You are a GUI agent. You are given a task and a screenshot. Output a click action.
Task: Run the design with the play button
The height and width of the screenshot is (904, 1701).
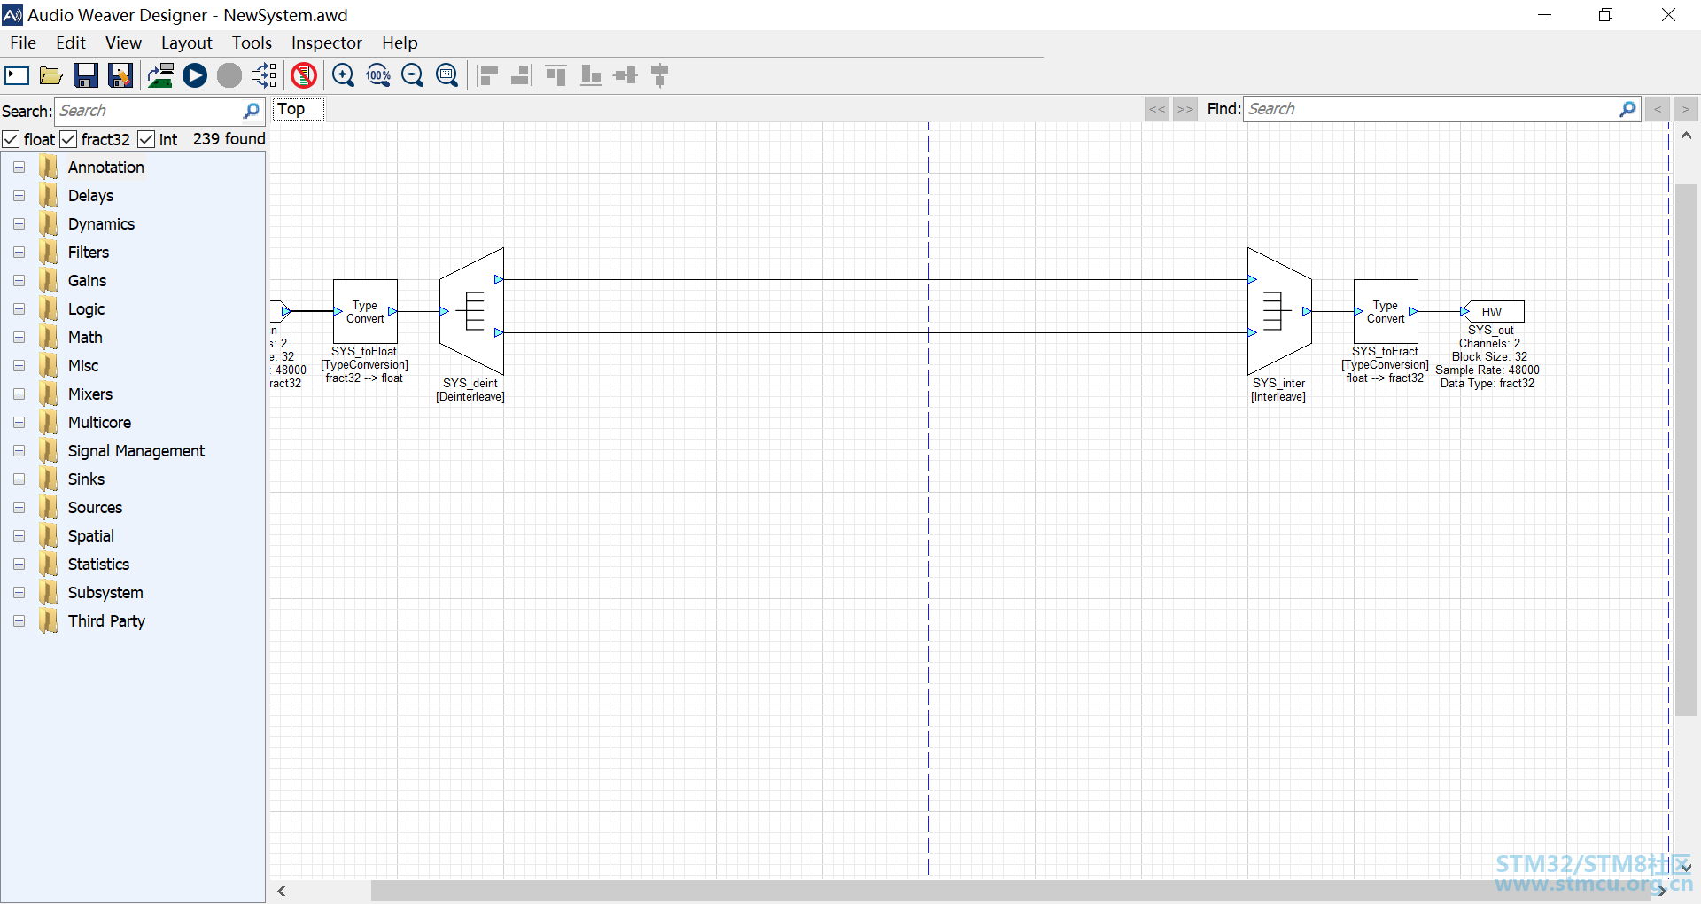pos(195,75)
